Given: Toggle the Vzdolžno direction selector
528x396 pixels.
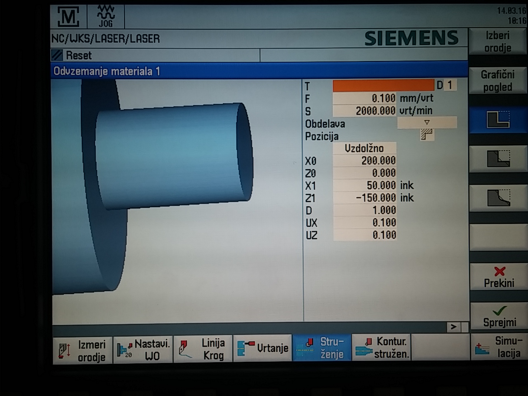Looking at the screenshot, I should point(364,148).
